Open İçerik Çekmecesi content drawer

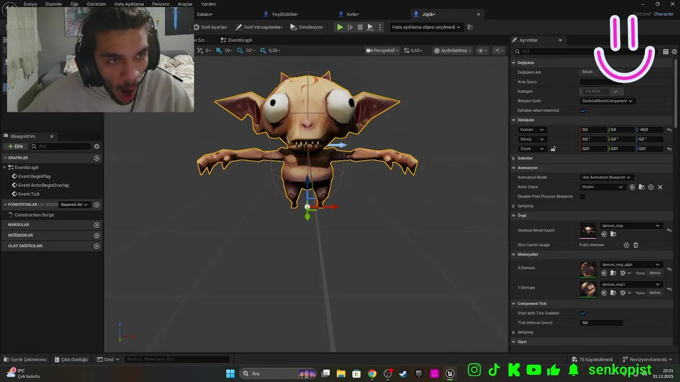click(x=25, y=359)
